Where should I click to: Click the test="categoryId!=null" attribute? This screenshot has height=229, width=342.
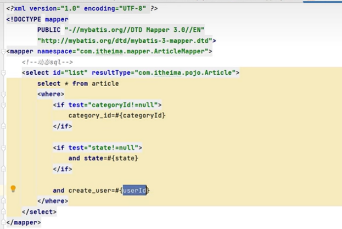pyautogui.click(x=113, y=105)
